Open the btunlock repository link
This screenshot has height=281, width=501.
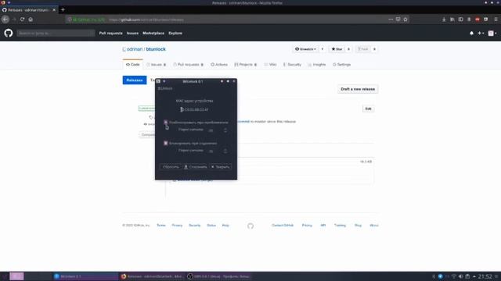coord(156,49)
